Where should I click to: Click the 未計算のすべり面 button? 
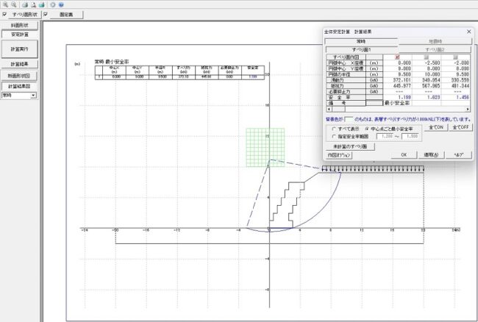[350, 146]
